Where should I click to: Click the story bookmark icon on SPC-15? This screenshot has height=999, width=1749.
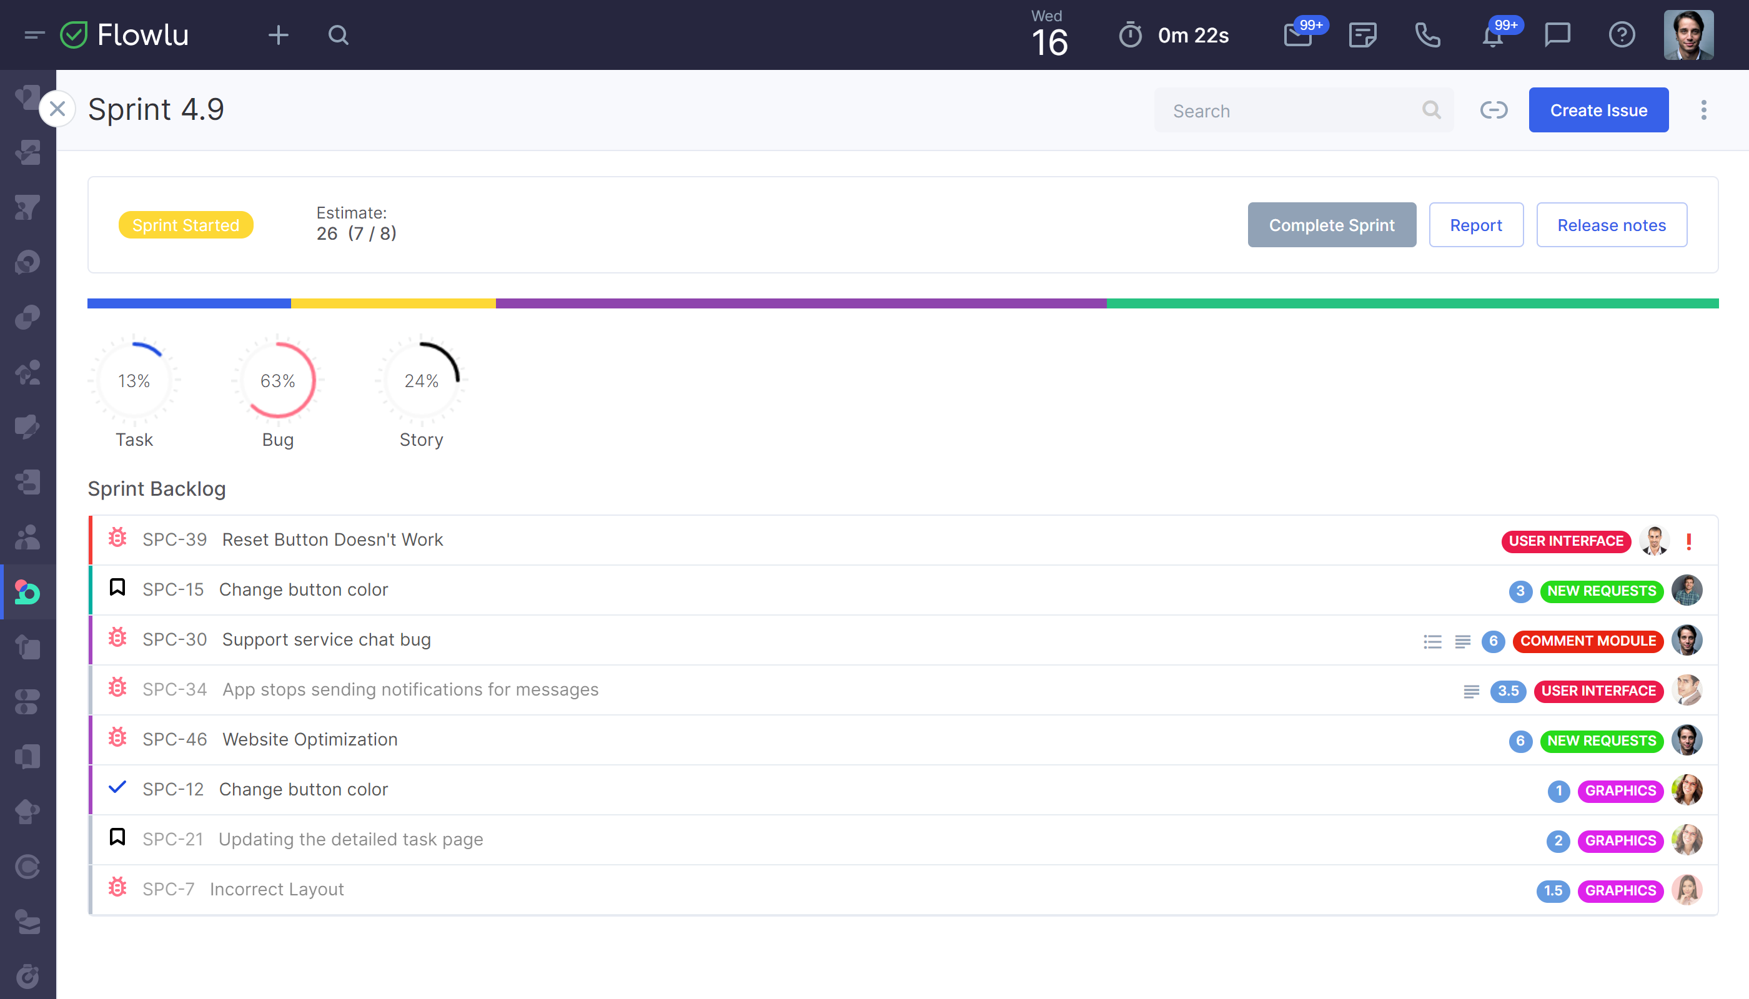117,588
